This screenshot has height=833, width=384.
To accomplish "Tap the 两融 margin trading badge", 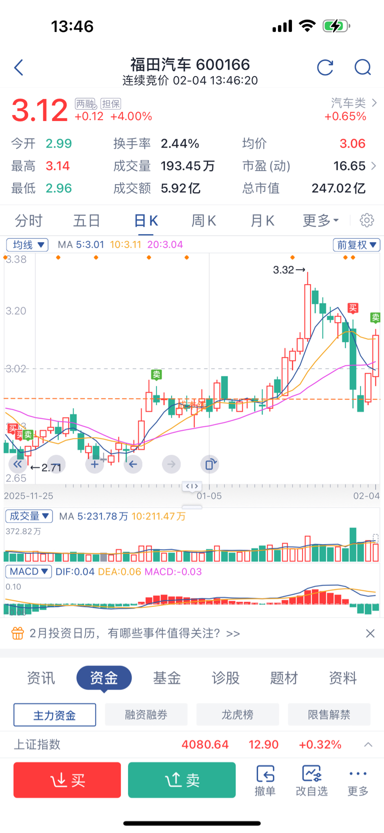I will 85,104.
